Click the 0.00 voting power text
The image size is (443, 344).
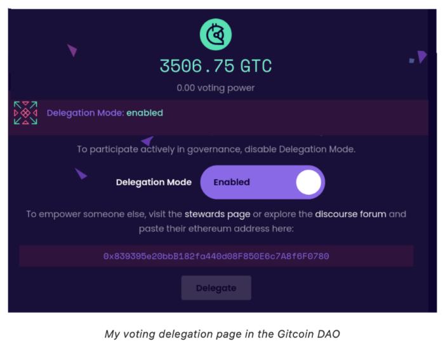coord(216,88)
